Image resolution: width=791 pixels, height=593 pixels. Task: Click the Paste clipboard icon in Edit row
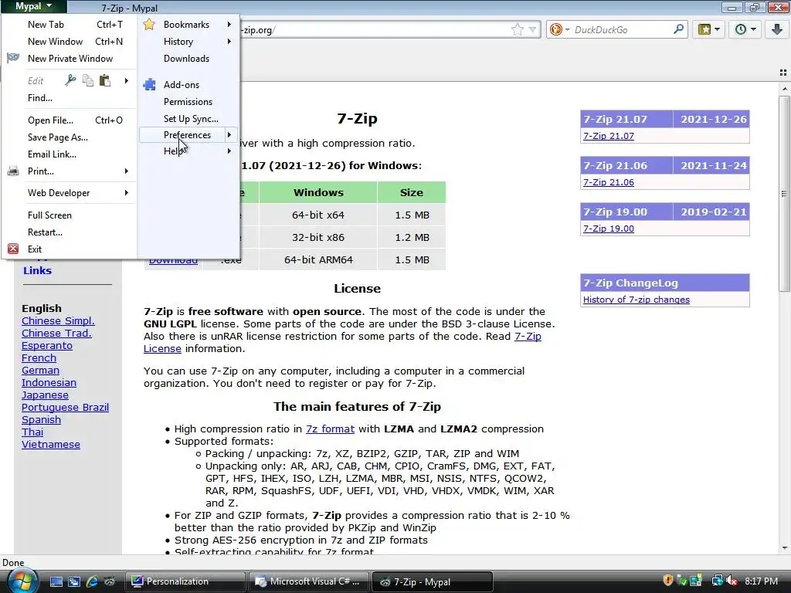pos(105,80)
